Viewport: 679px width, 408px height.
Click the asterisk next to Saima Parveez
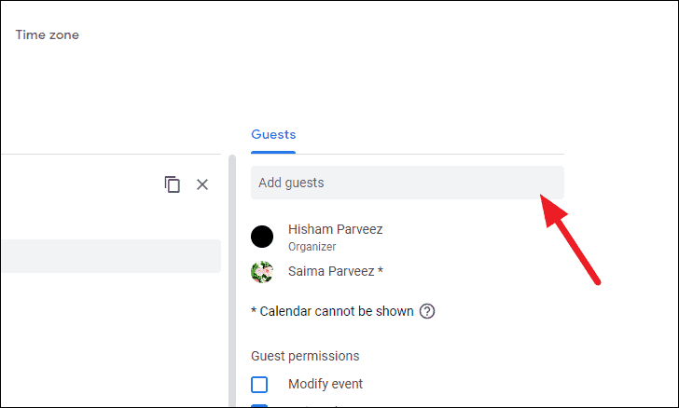click(x=381, y=269)
